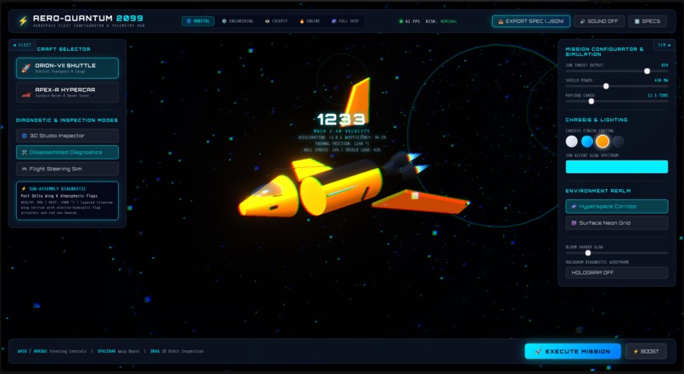The width and height of the screenshot is (684, 374).
Task: Open the Specs panel
Action: click(x=648, y=21)
